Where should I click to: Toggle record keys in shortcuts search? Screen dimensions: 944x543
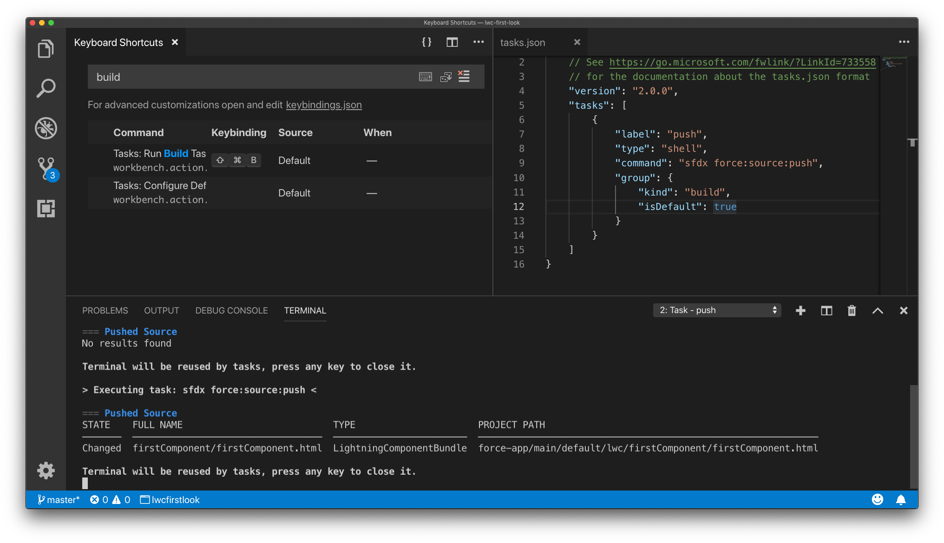click(x=426, y=77)
